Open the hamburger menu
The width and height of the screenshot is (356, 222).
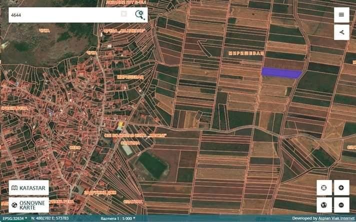(x=341, y=15)
